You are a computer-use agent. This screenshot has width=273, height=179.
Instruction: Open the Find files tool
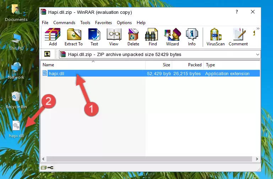point(153,37)
